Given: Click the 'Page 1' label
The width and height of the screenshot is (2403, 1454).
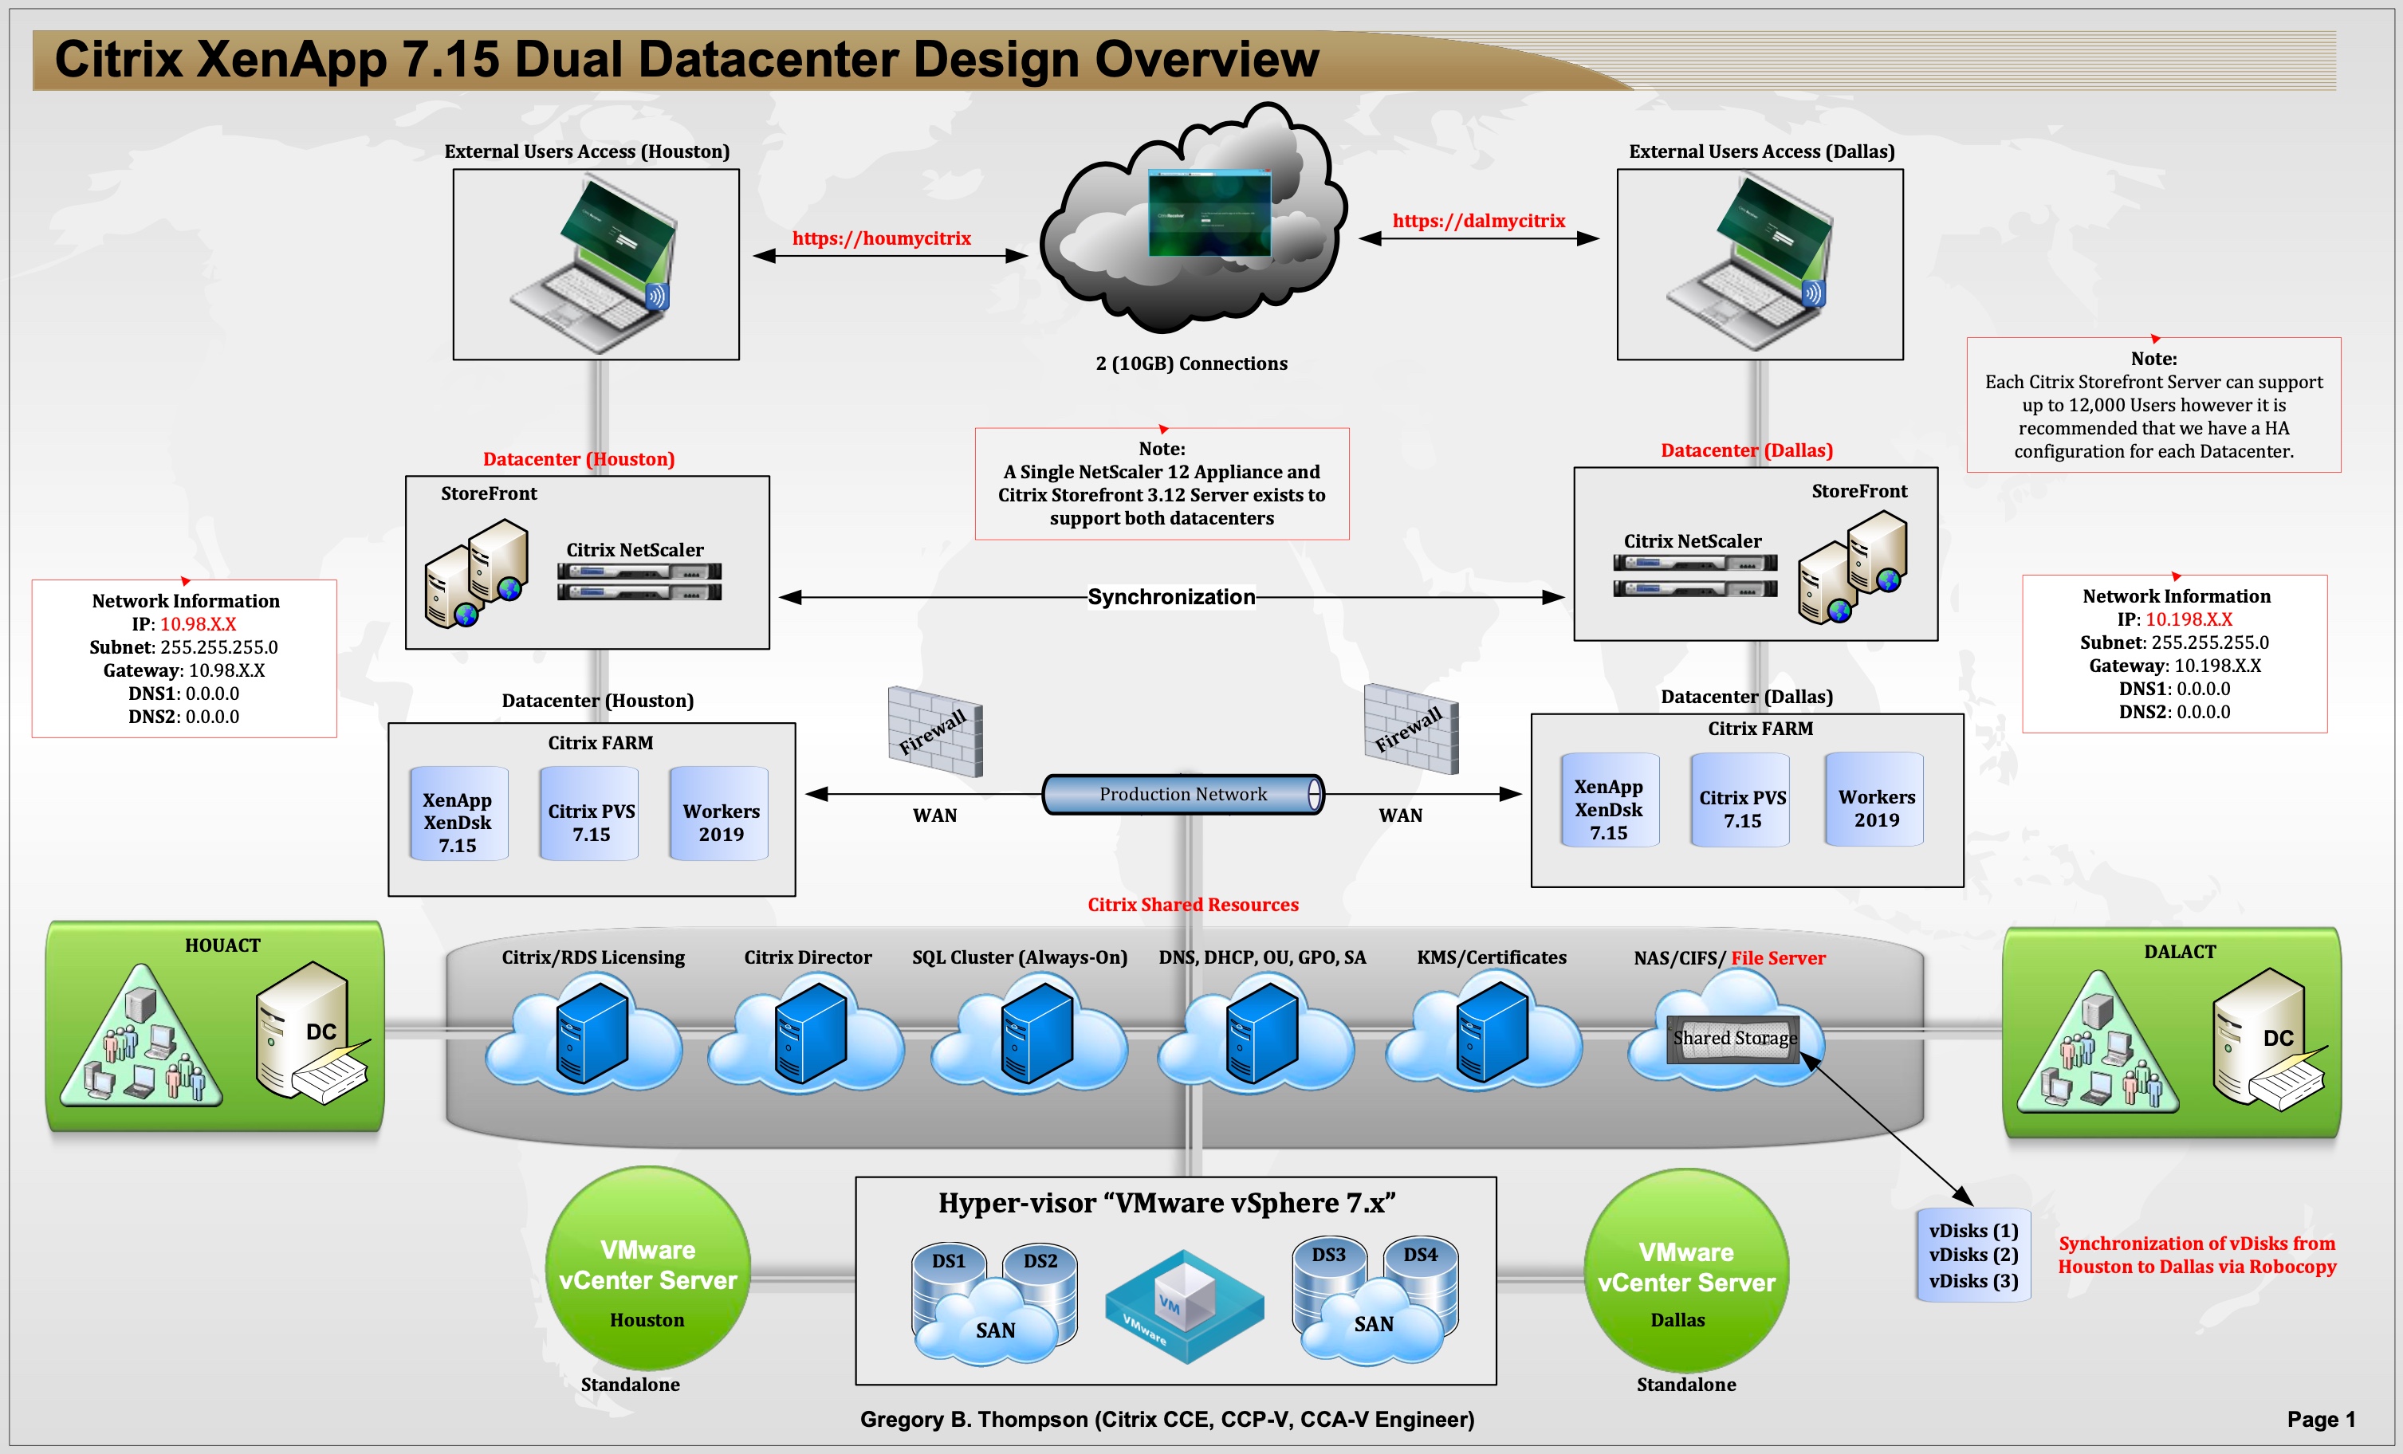Looking at the screenshot, I should [2321, 1419].
